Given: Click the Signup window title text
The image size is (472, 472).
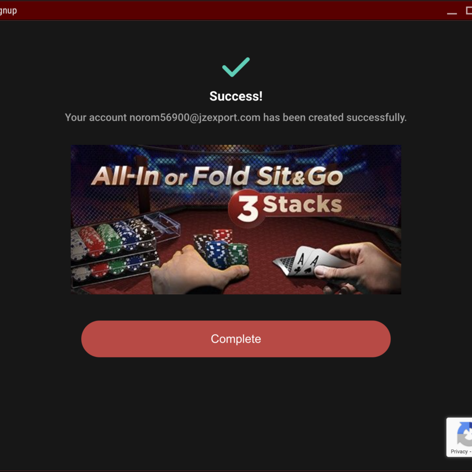Looking at the screenshot, I should (x=8, y=11).
